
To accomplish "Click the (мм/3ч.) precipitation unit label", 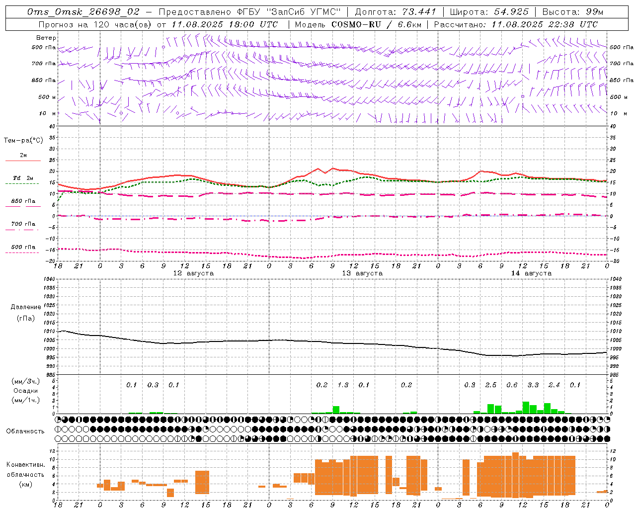I will 26,382.
